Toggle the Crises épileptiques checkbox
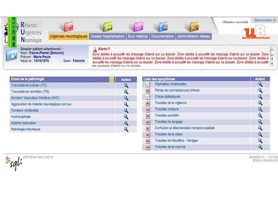 coord(148,97)
